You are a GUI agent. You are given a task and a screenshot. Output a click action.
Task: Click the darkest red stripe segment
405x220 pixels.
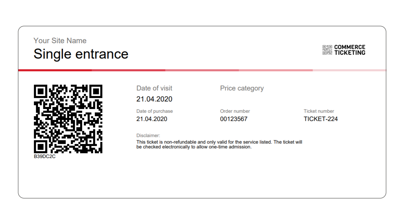(x=55, y=70)
